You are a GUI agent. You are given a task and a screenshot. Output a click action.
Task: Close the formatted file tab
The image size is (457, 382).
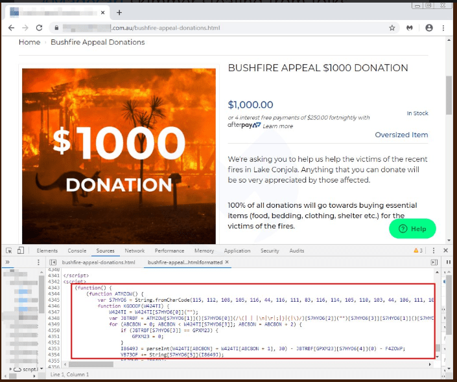pos(227,262)
